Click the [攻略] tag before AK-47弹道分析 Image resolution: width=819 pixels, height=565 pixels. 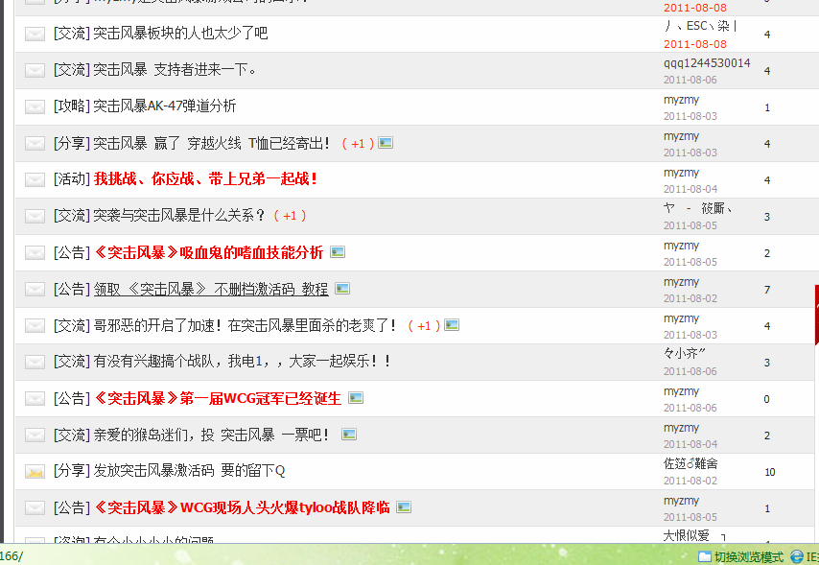pyautogui.click(x=72, y=106)
